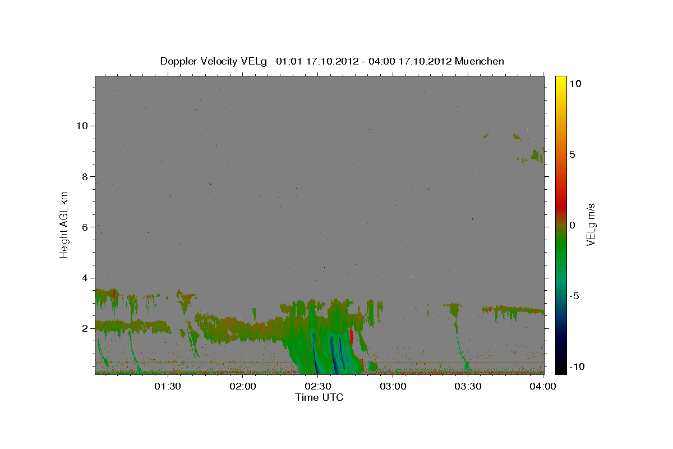Viewport: 673px width, 449px height.
Task: Click the colorbar value -10 label
Action: tap(577, 366)
